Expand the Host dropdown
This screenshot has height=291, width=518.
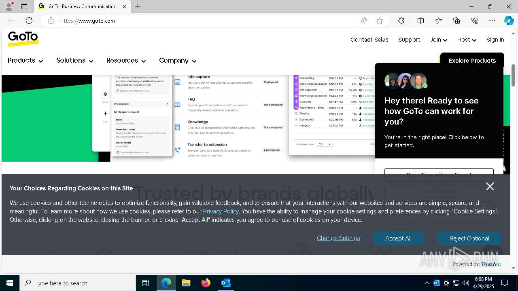[x=467, y=40]
